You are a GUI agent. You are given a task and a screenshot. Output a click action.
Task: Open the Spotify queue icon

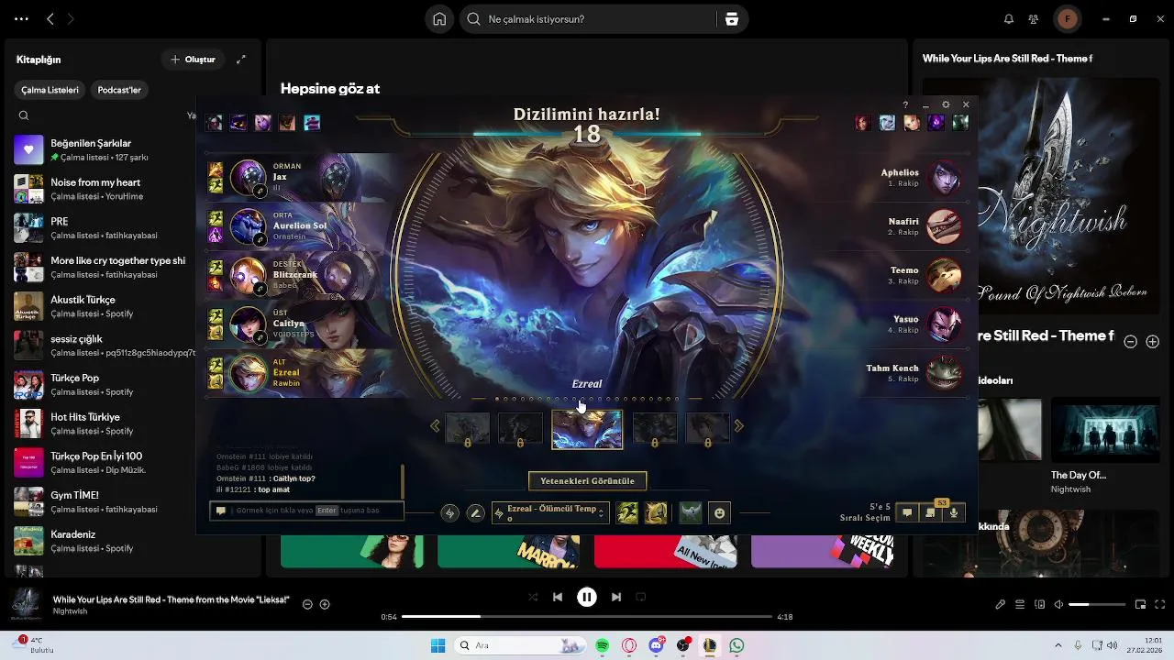(1020, 605)
